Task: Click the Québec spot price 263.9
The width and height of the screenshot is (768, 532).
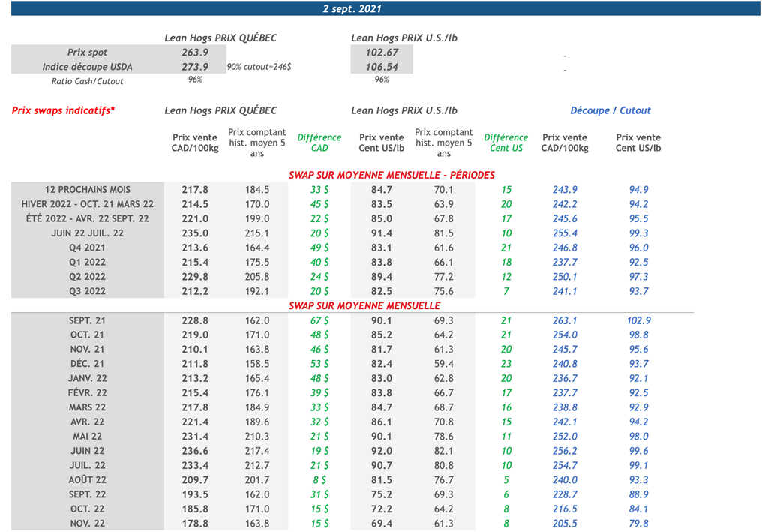Action: 194,53
